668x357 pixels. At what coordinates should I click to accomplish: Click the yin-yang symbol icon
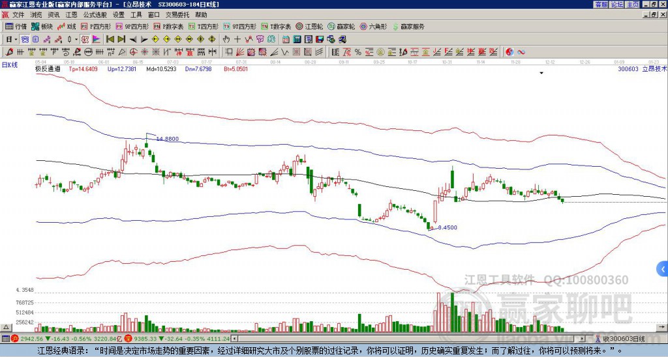[x=509, y=52]
